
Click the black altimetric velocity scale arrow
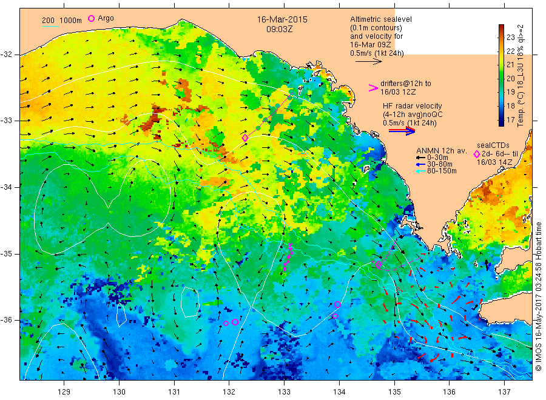pos(369,62)
